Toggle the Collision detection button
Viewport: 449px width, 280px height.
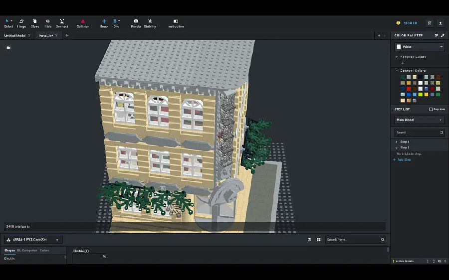click(x=83, y=23)
